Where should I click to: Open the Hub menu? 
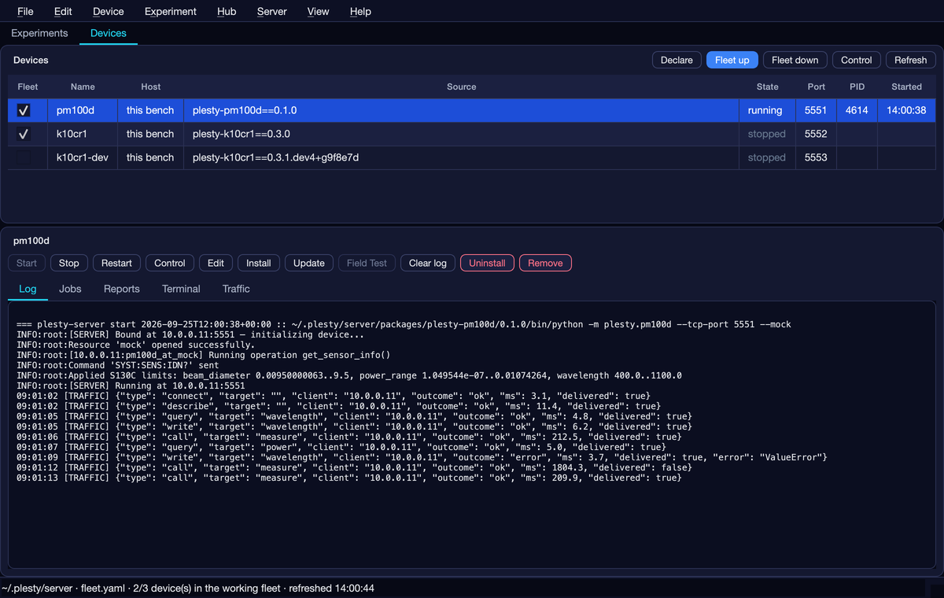(227, 11)
